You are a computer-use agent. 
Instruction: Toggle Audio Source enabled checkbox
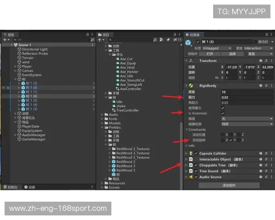click(196, 177)
